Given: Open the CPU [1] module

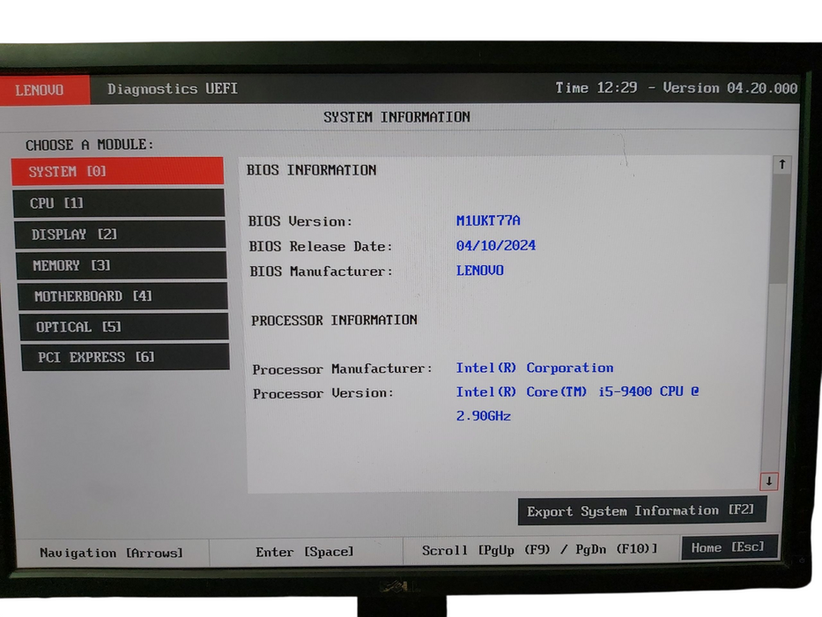Looking at the screenshot, I should point(119,203).
